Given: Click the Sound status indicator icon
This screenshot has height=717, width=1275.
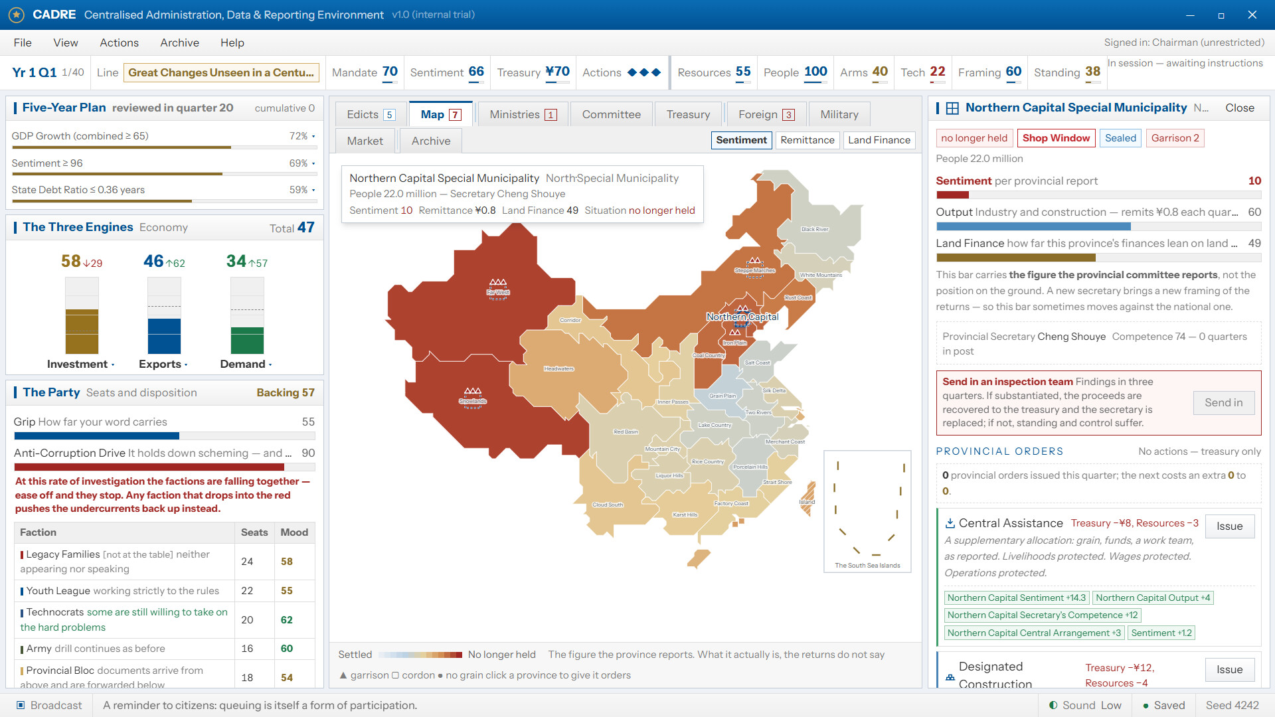Looking at the screenshot, I should pyautogui.click(x=1053, y=705).
